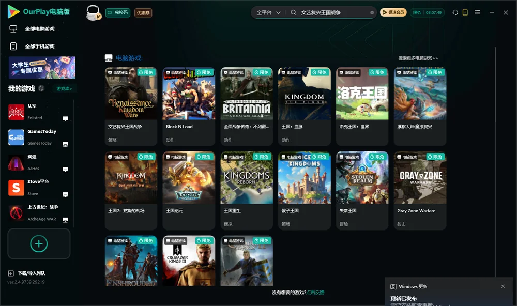Open the 王国纪元 Lords Mobile card
Screen dimensions: 517x306
coord(189,191)
